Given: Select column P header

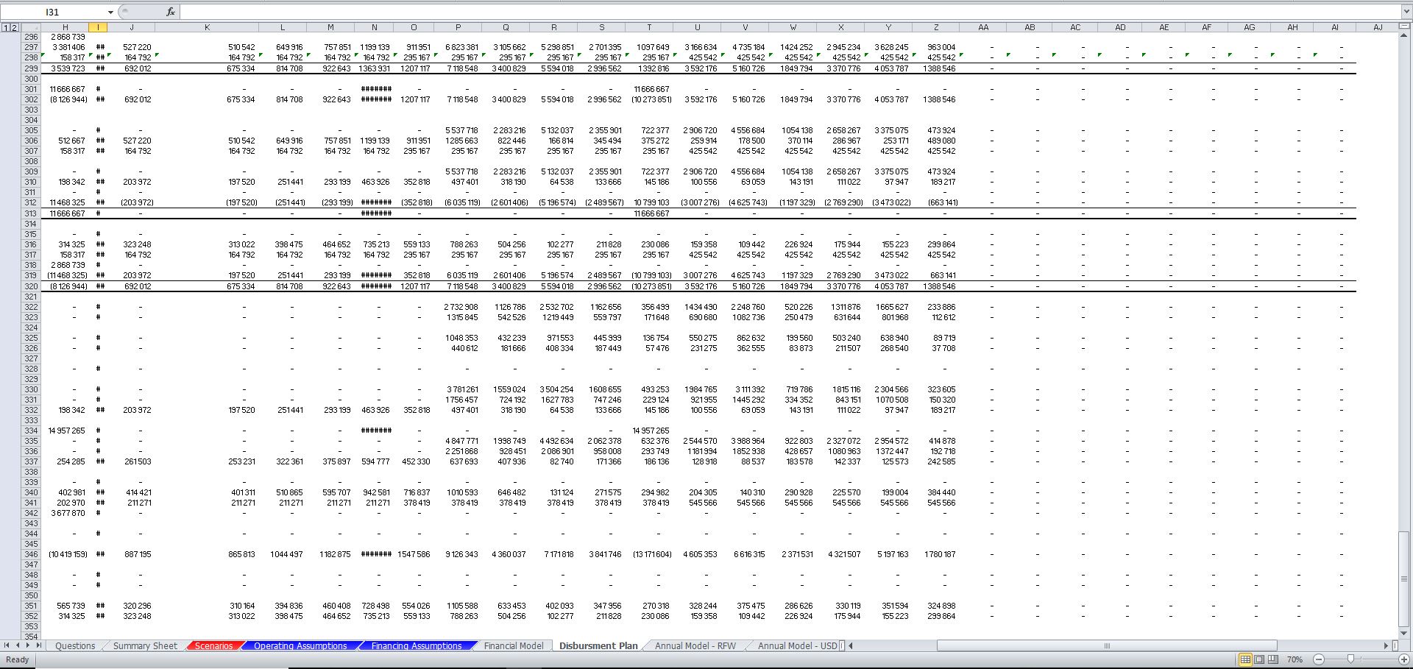Looking at the screenshot, I should 458,27.
